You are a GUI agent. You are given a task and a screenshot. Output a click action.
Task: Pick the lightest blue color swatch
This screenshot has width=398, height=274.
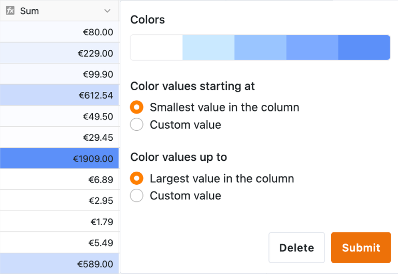[208, 48]
